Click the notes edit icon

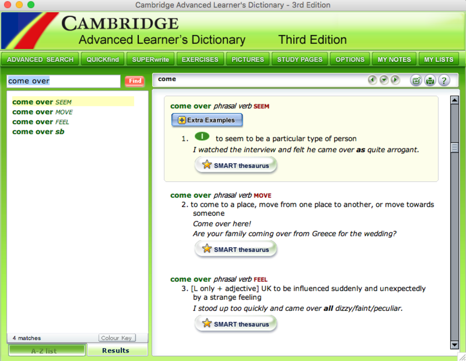415,81
